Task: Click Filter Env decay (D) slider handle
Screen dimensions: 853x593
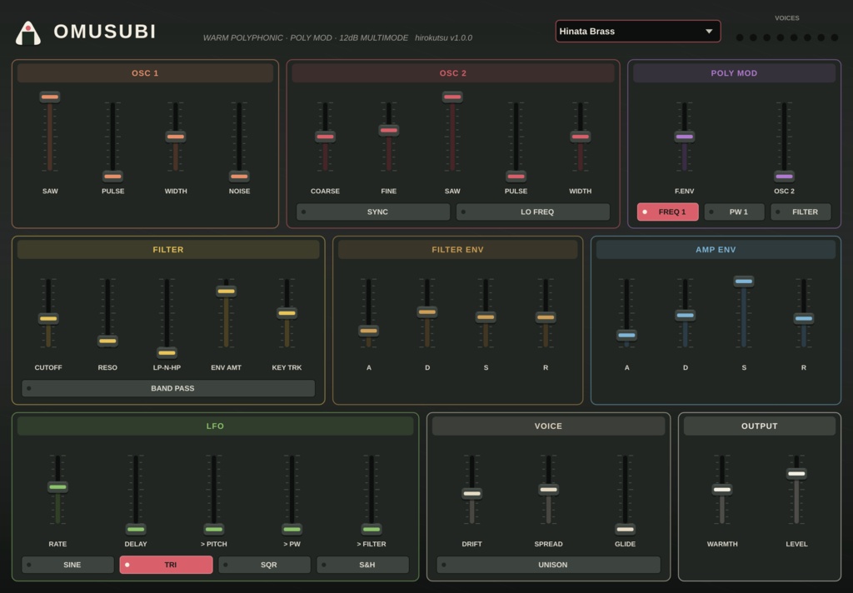Action: tap(427, 311)
